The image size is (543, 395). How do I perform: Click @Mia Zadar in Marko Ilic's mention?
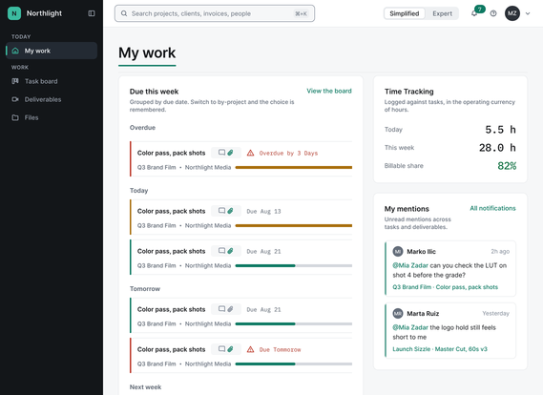pos(410,265)
